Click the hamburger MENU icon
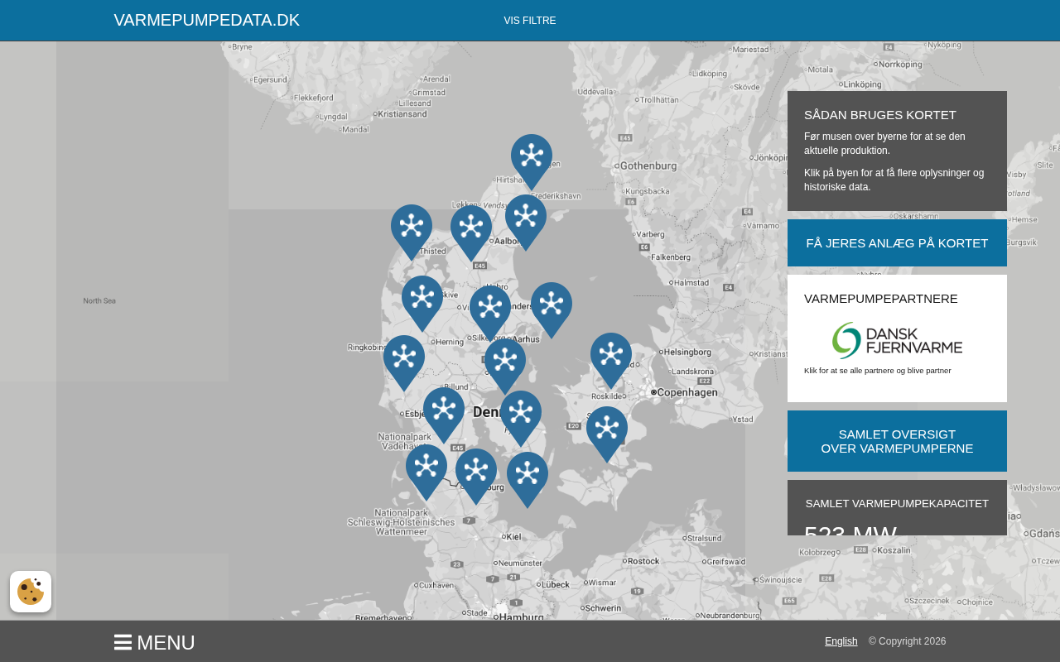Image resolution: width=1060 pixels, height=662 pixels. [123, 643]
